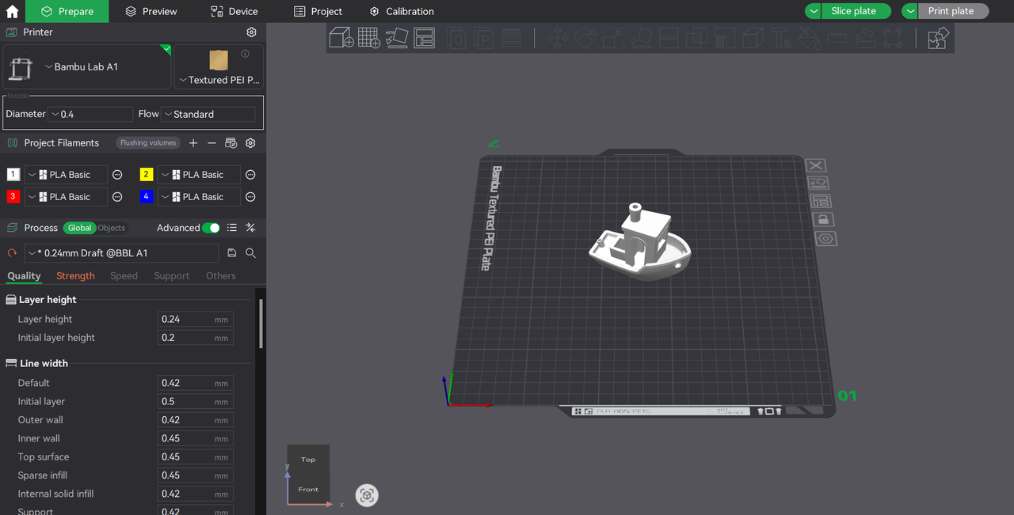Click the home icon
The width and height of the screenshot is (1014, 515).
(x=12, y=11)
